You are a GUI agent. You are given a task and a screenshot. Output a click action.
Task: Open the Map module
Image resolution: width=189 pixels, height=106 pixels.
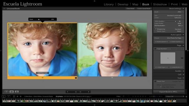(135, 4)
